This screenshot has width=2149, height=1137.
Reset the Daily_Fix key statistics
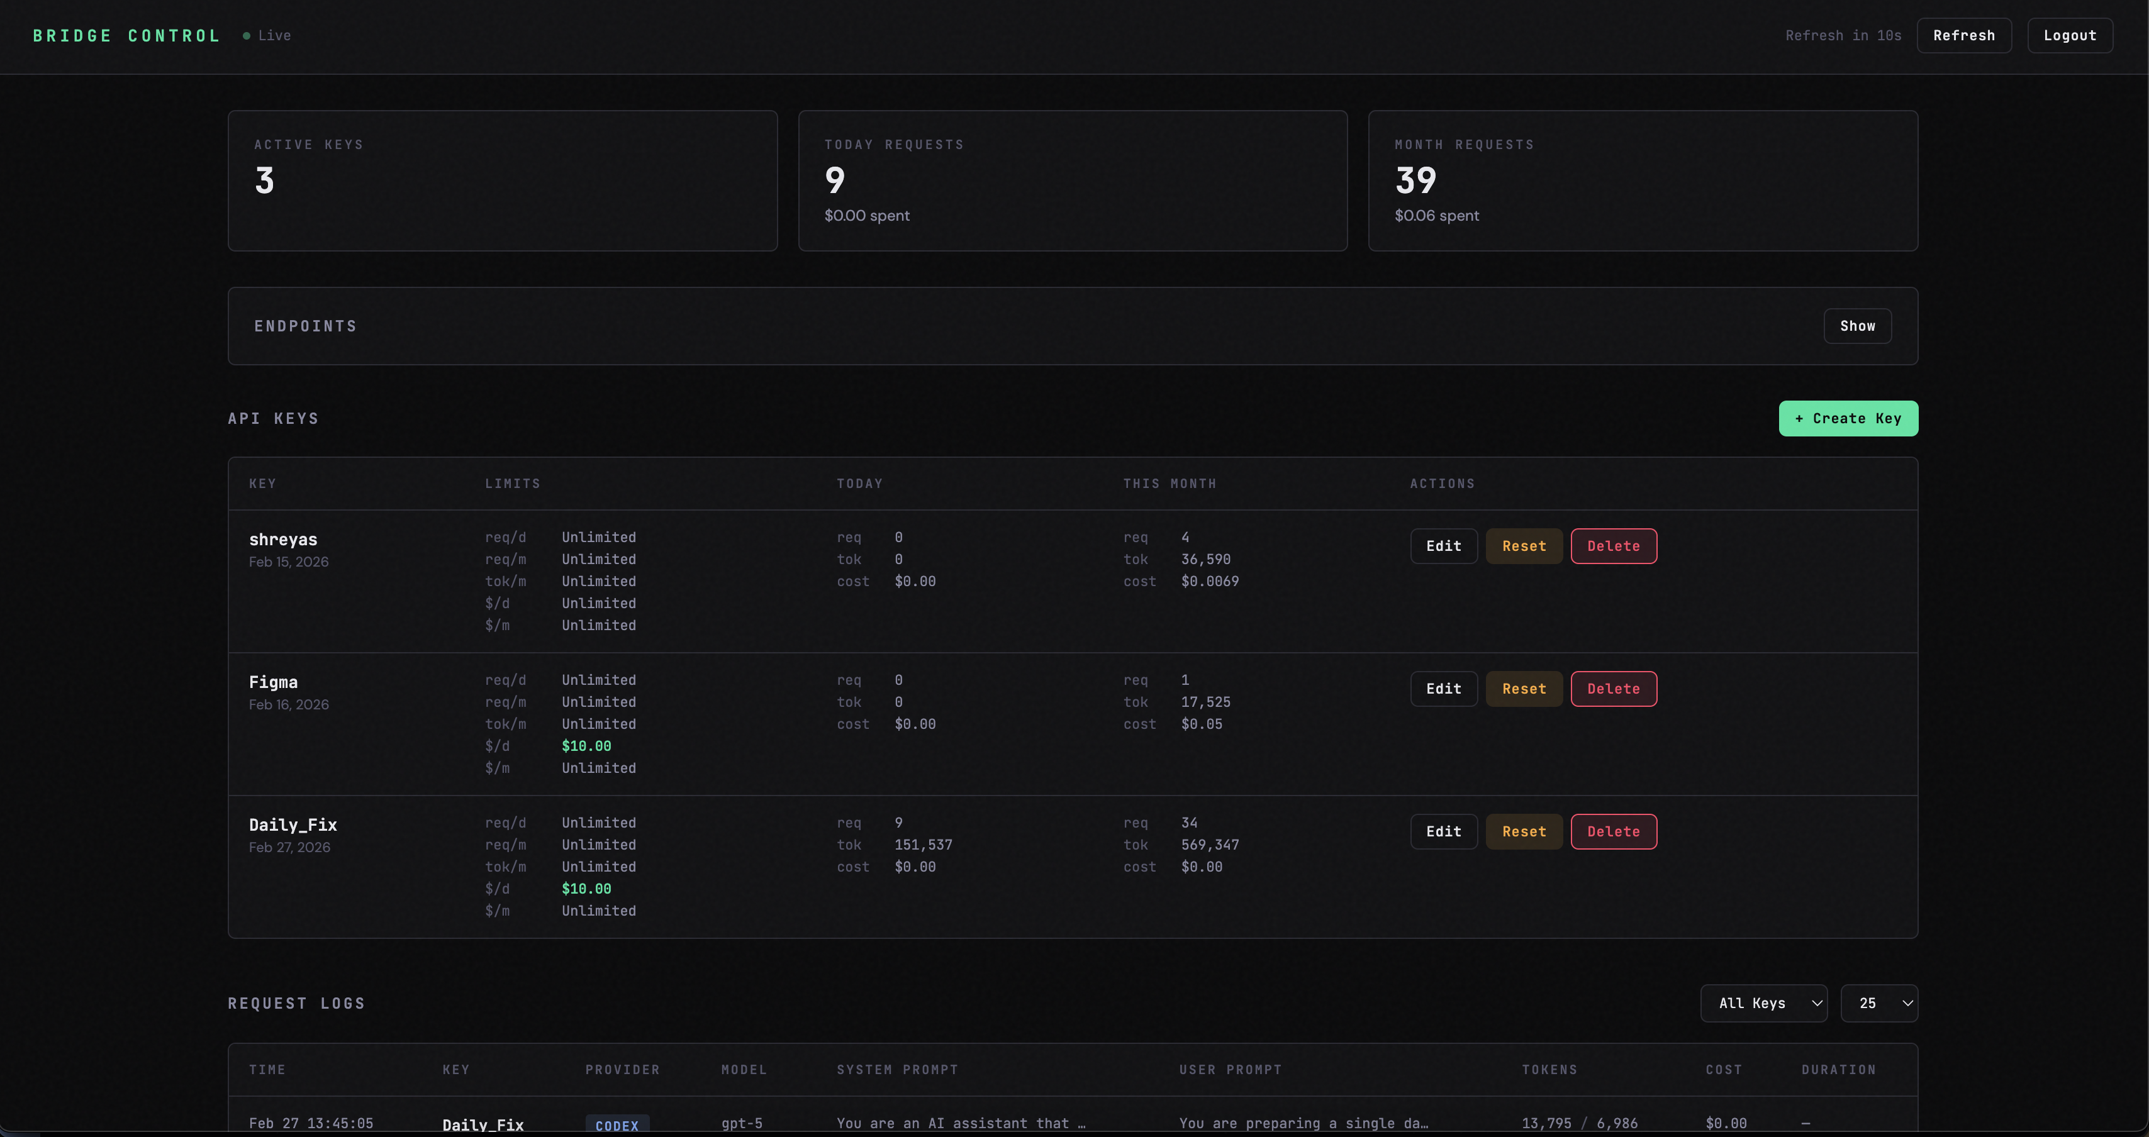[1523, 831]
